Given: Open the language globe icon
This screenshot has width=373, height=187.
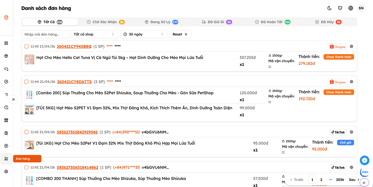Looking at the screenshot, I should pos(351,8).
